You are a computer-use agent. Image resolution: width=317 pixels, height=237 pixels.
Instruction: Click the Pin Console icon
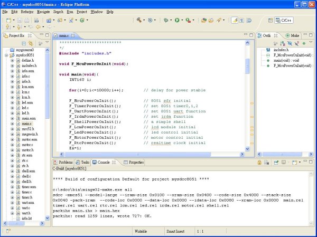pos(276,162)
